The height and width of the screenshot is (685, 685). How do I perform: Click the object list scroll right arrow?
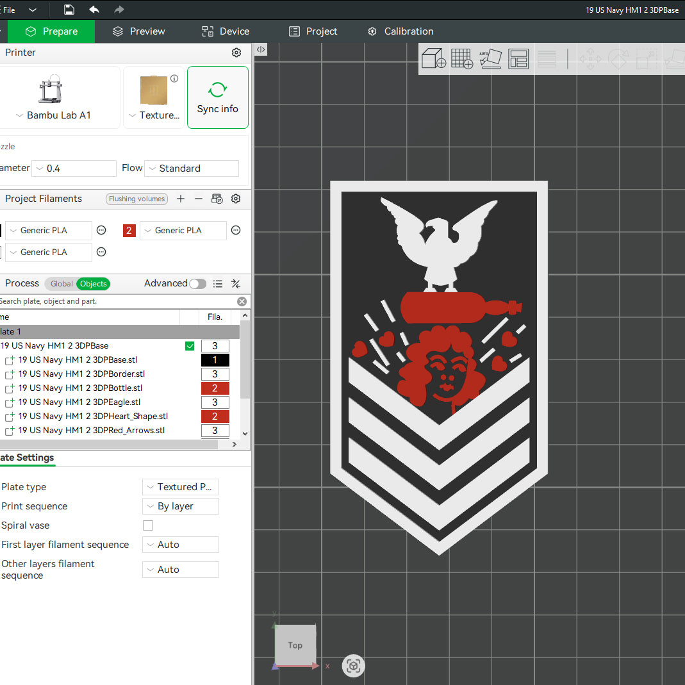tap(234, 444)
